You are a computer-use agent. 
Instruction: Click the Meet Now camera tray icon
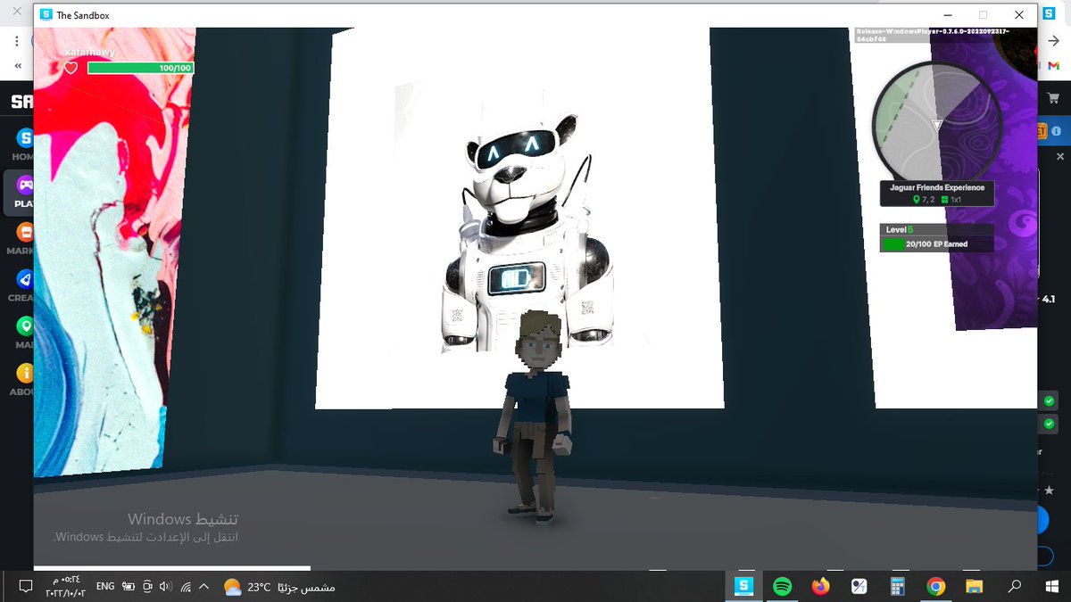tap(147, 587)
